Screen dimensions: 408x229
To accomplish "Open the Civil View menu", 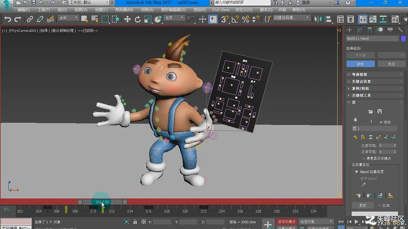I will click(x=221, y=10).
